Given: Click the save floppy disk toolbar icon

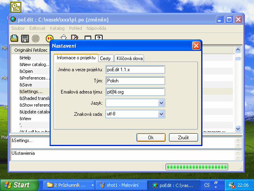Looking at the screenshot, I should pos(25,39).
